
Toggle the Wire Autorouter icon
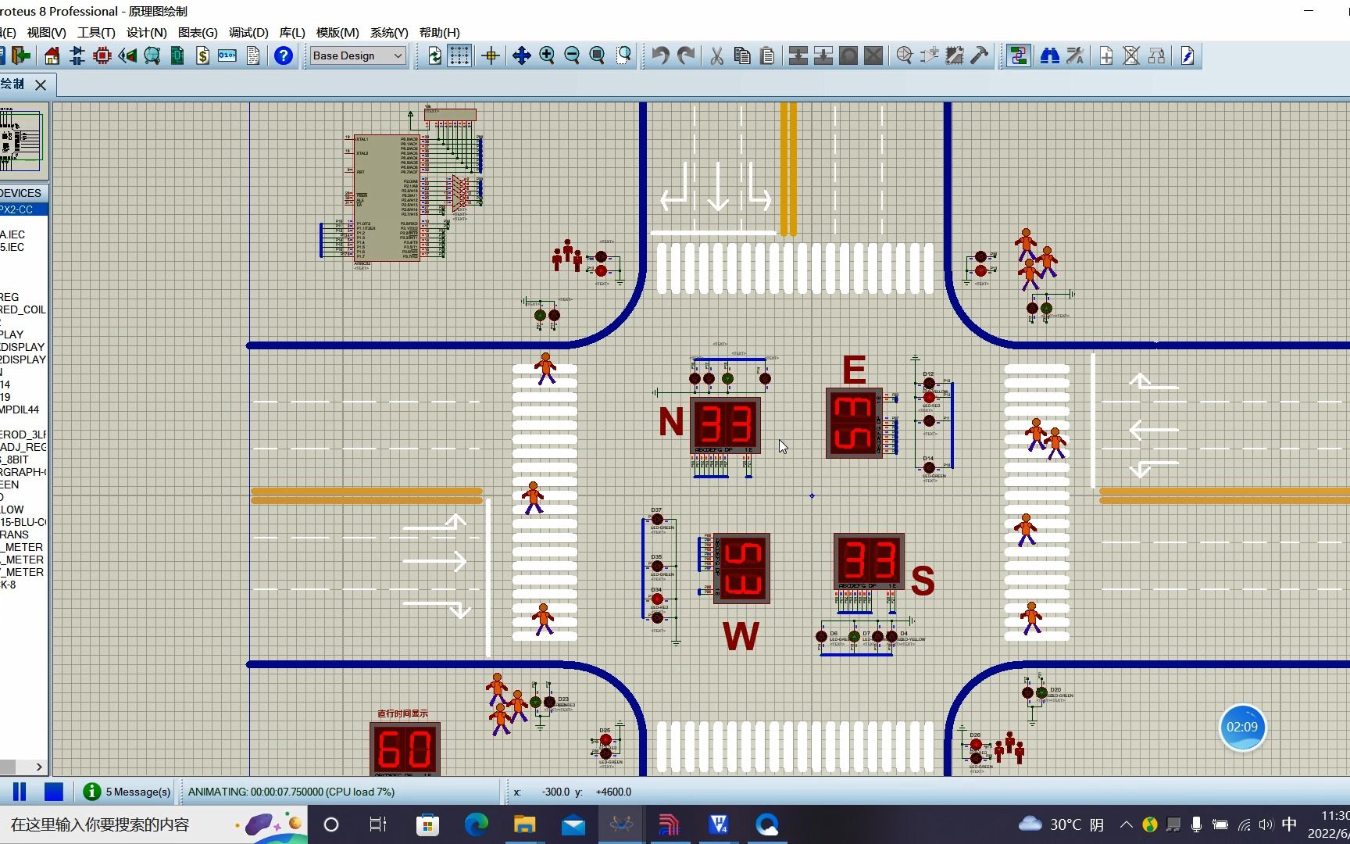coord(1018,55)
